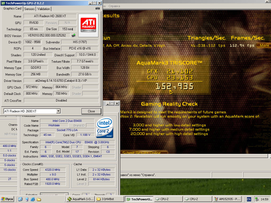Click the GPU-Z title bar icon

3,3
